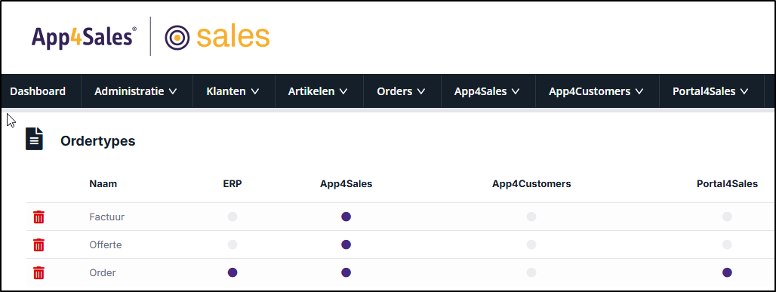
Task: Toggle ERP dot for Order row
Action: point(232,272)
